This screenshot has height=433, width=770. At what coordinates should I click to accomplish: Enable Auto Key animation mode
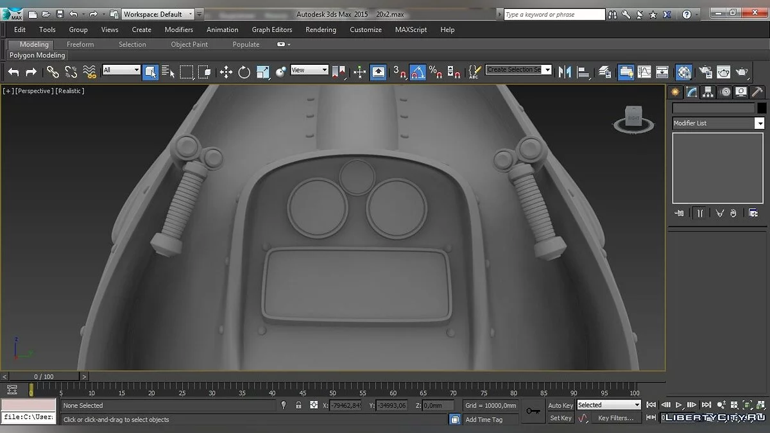pos(560,405)
